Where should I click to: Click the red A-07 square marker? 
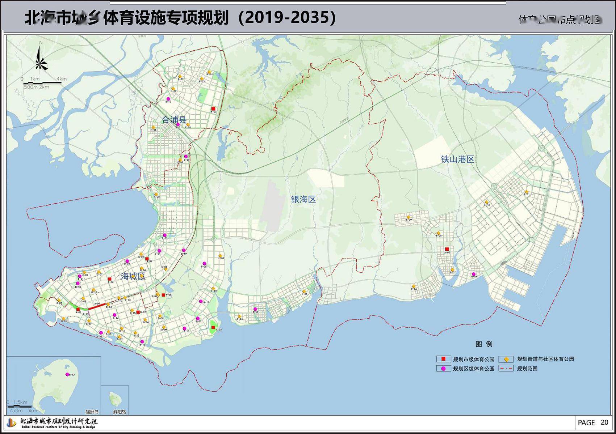click(147, 259)
